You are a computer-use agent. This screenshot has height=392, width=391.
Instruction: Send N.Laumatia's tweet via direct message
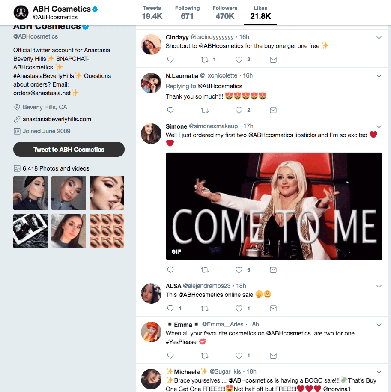(273, 110)
